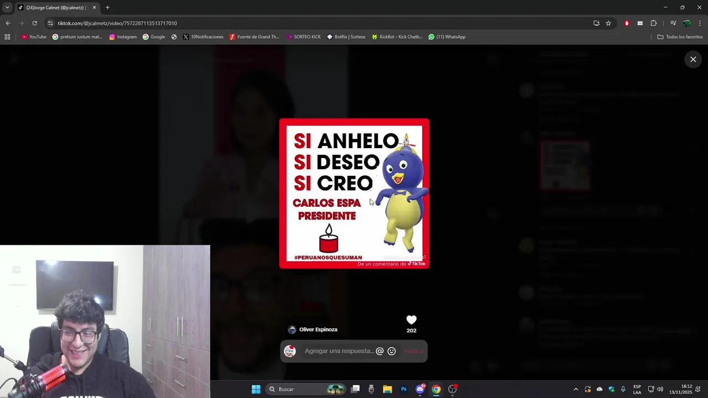This screenshot has width=708, height=398.
Task: Select the Jorge Calmet TikTok tab
Action: pos(56,8)
